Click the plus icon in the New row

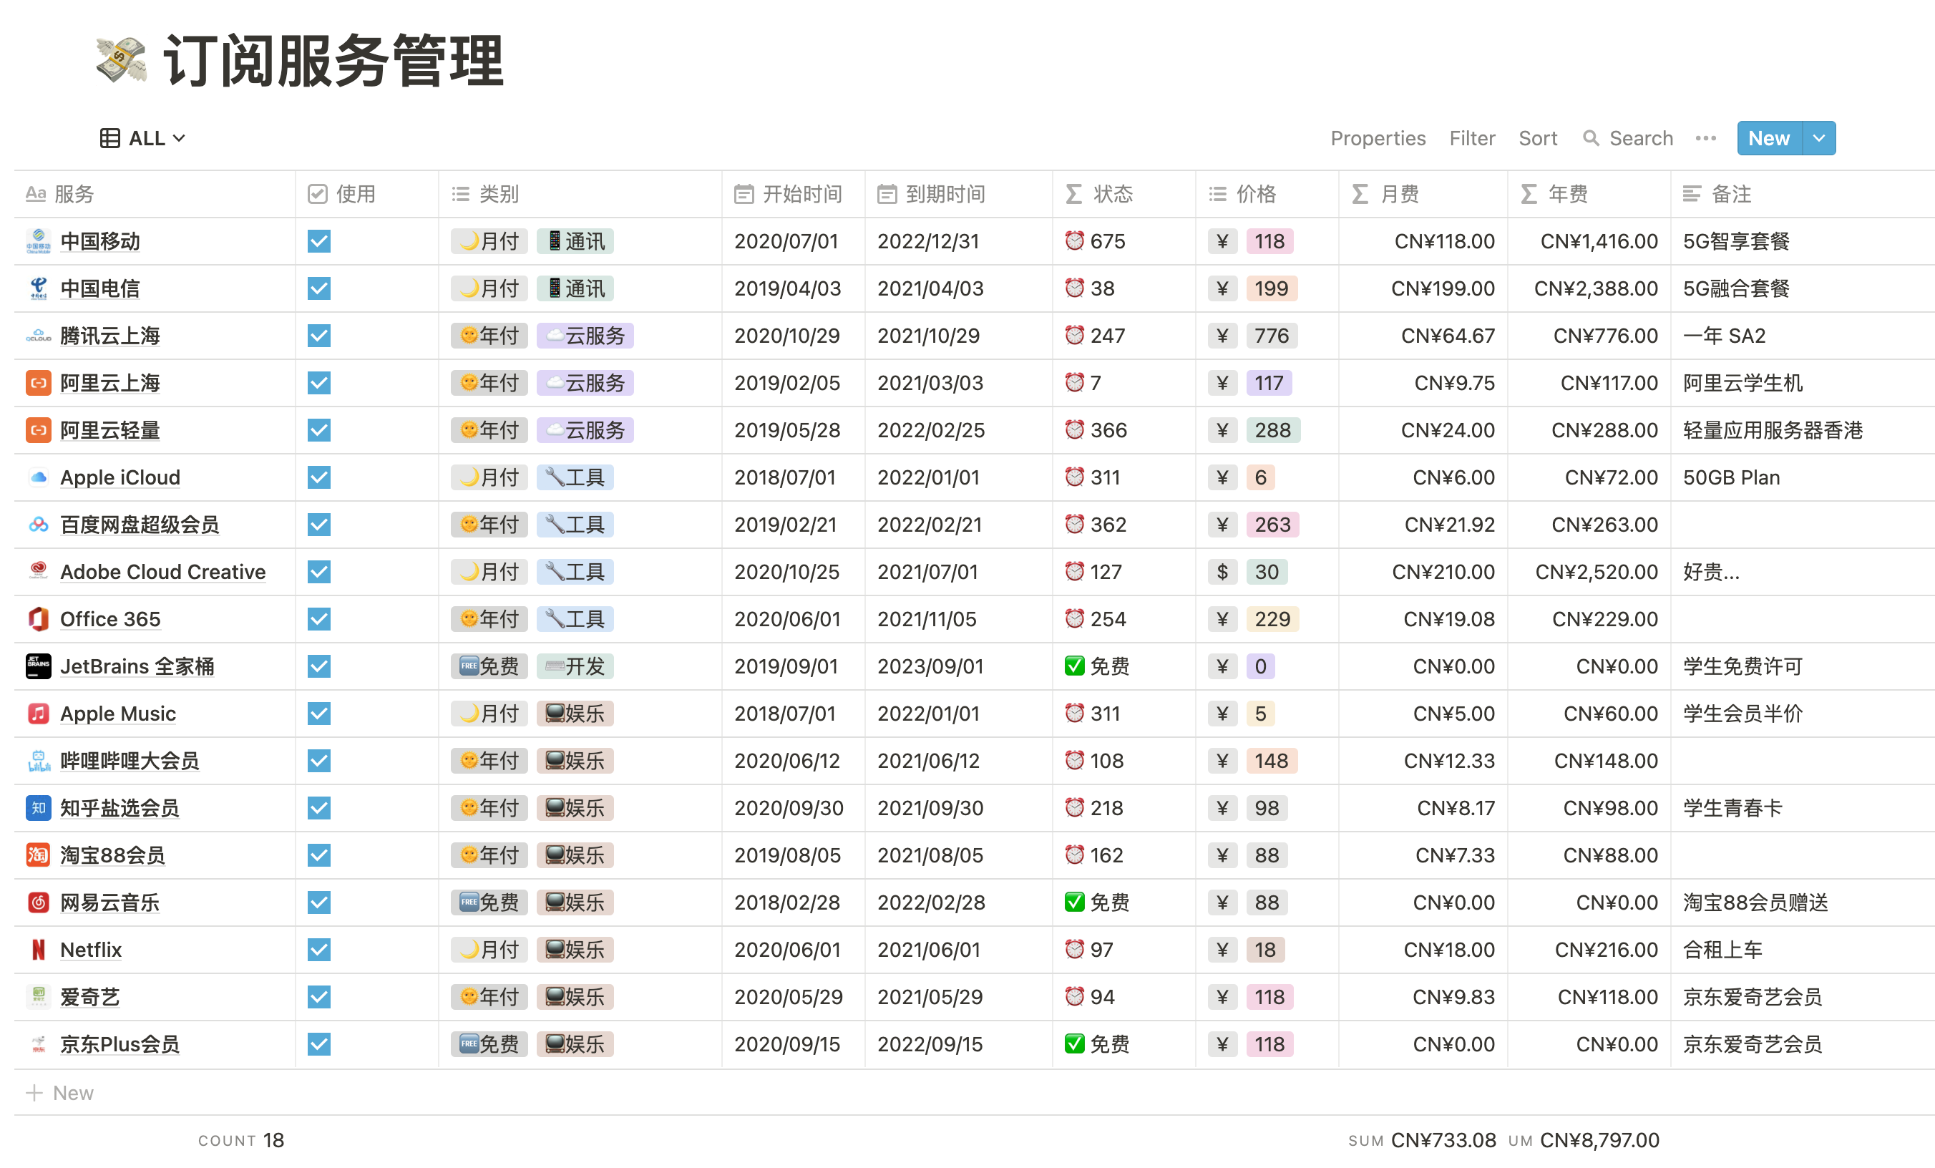(34, 1093)
